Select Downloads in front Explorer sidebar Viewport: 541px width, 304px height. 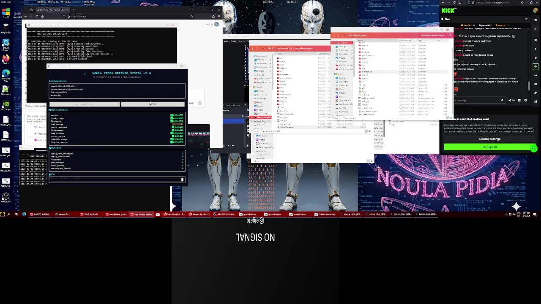(x=343, y=50)
